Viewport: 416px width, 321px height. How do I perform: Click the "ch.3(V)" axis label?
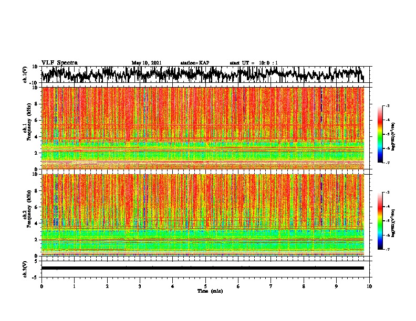(x=25, y=270)
